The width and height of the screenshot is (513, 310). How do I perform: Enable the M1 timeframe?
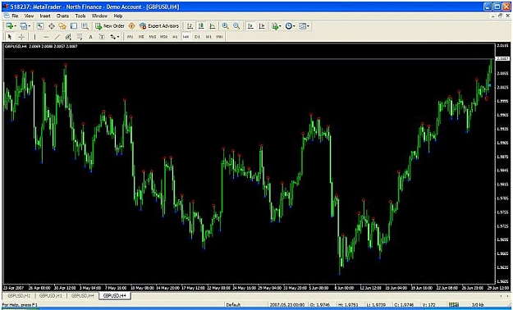130,37
